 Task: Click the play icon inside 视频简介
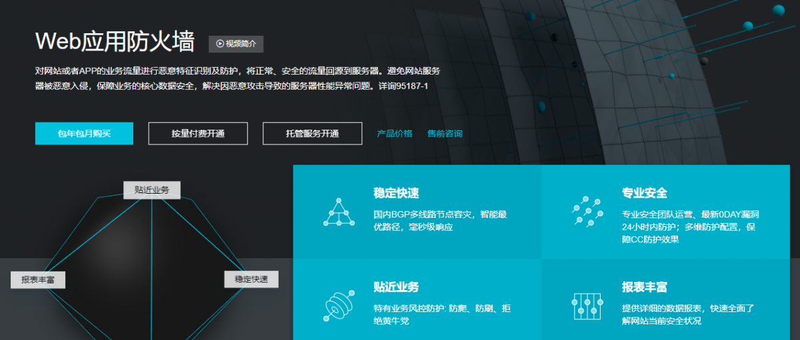coord(219,44)
